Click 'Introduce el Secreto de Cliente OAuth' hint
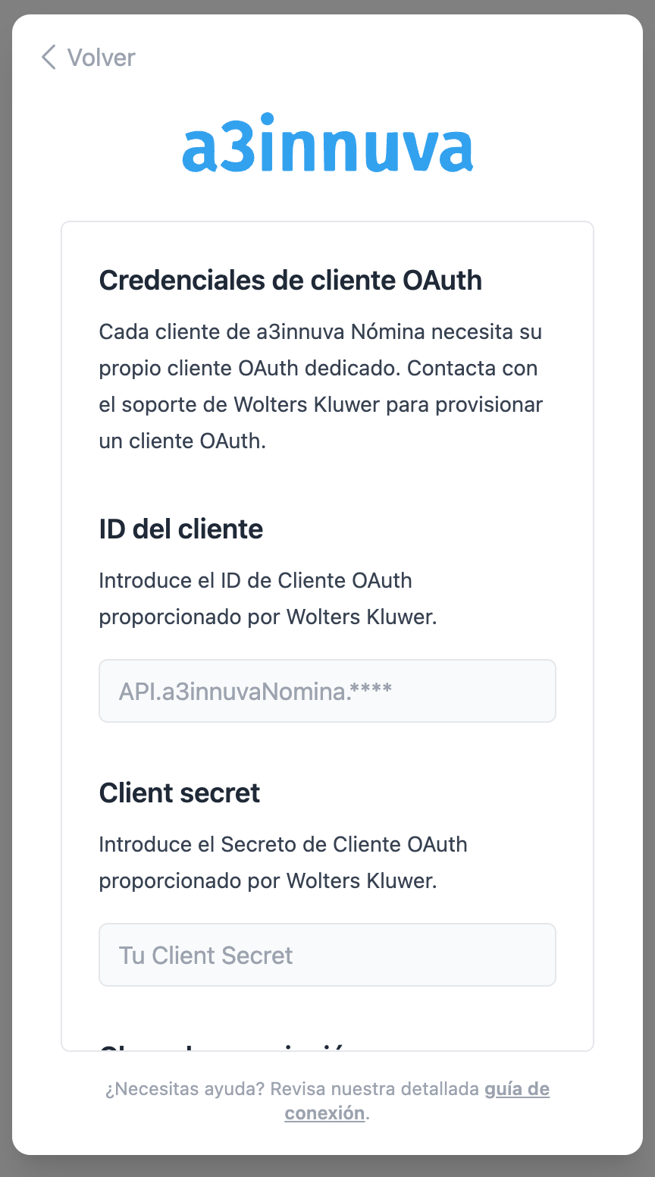Image resolution: width=655 pixels, height=1177 pixels. coord(283,845)
